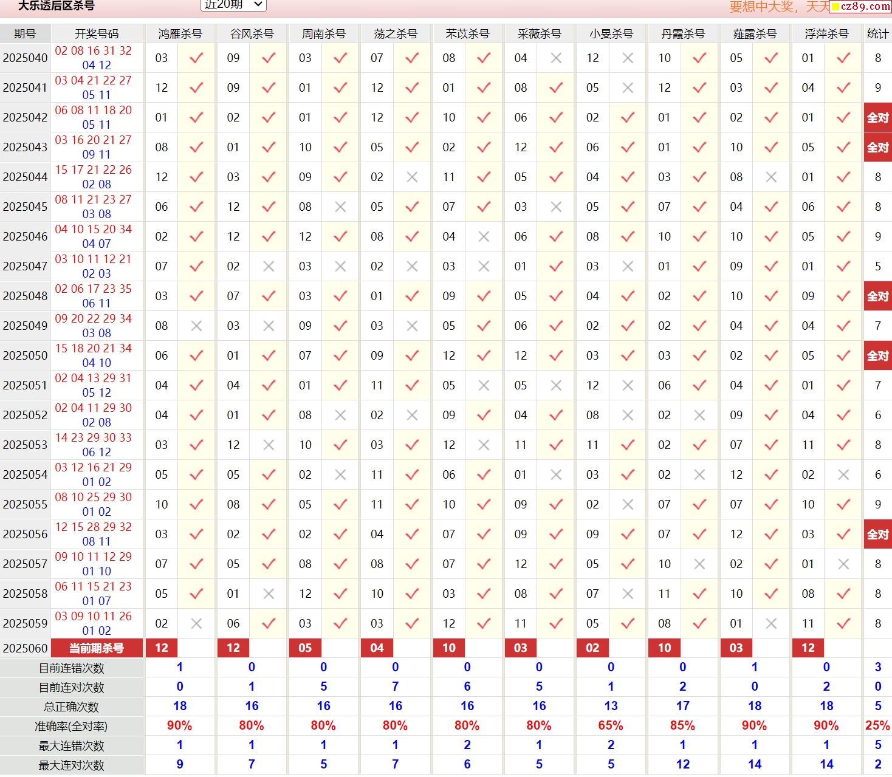Click the 要想中大奖 orange promo text
The image size is (892, 777).
[779, 7]
